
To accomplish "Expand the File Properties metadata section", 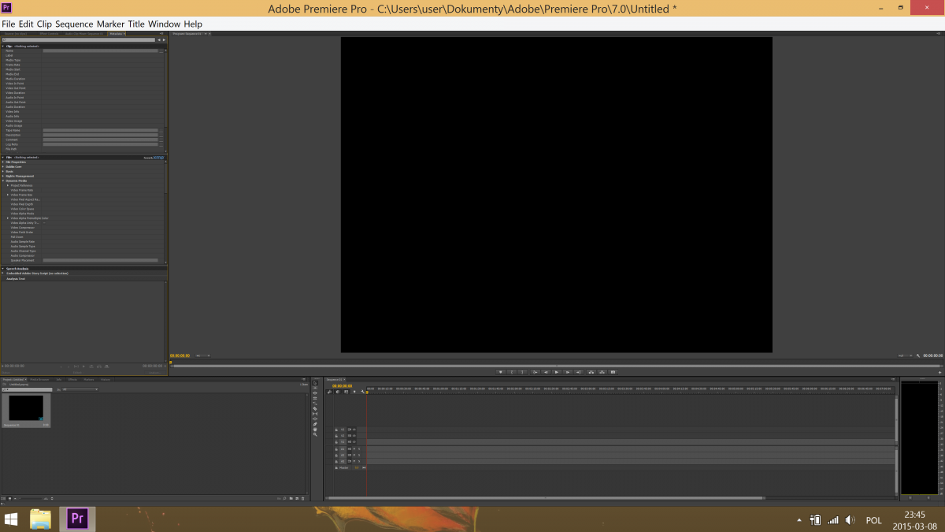I will coord(3,162).
